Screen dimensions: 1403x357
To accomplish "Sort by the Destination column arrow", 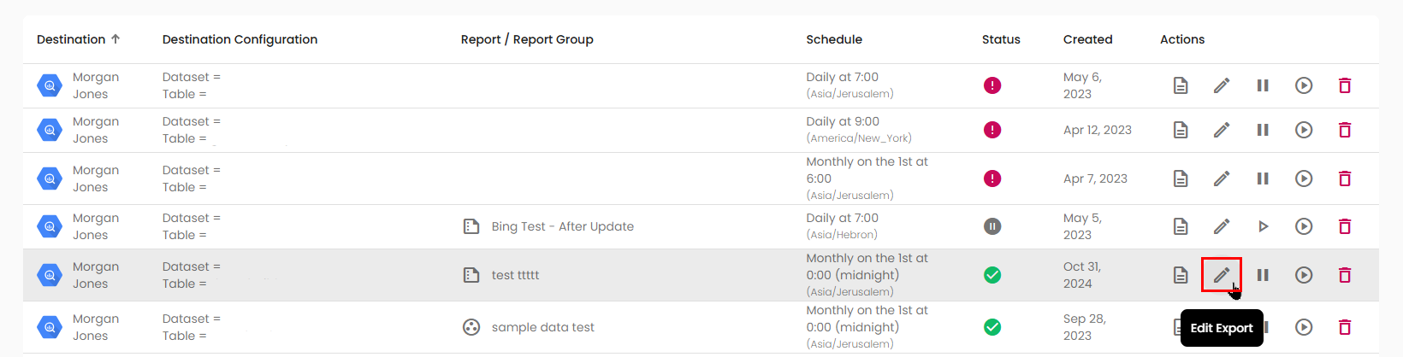I will click(115, 39).
